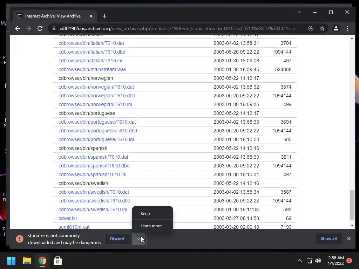Open Microsoft Store from taskbar

[57, 261]
